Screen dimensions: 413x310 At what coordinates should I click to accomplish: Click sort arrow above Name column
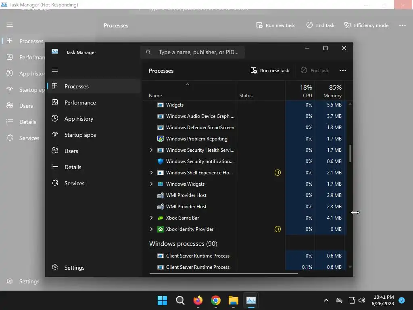point(188,84)
